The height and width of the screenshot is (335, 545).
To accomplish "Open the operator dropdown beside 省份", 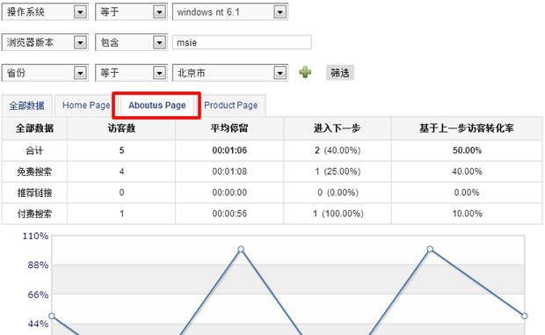I will pos(131,73).
